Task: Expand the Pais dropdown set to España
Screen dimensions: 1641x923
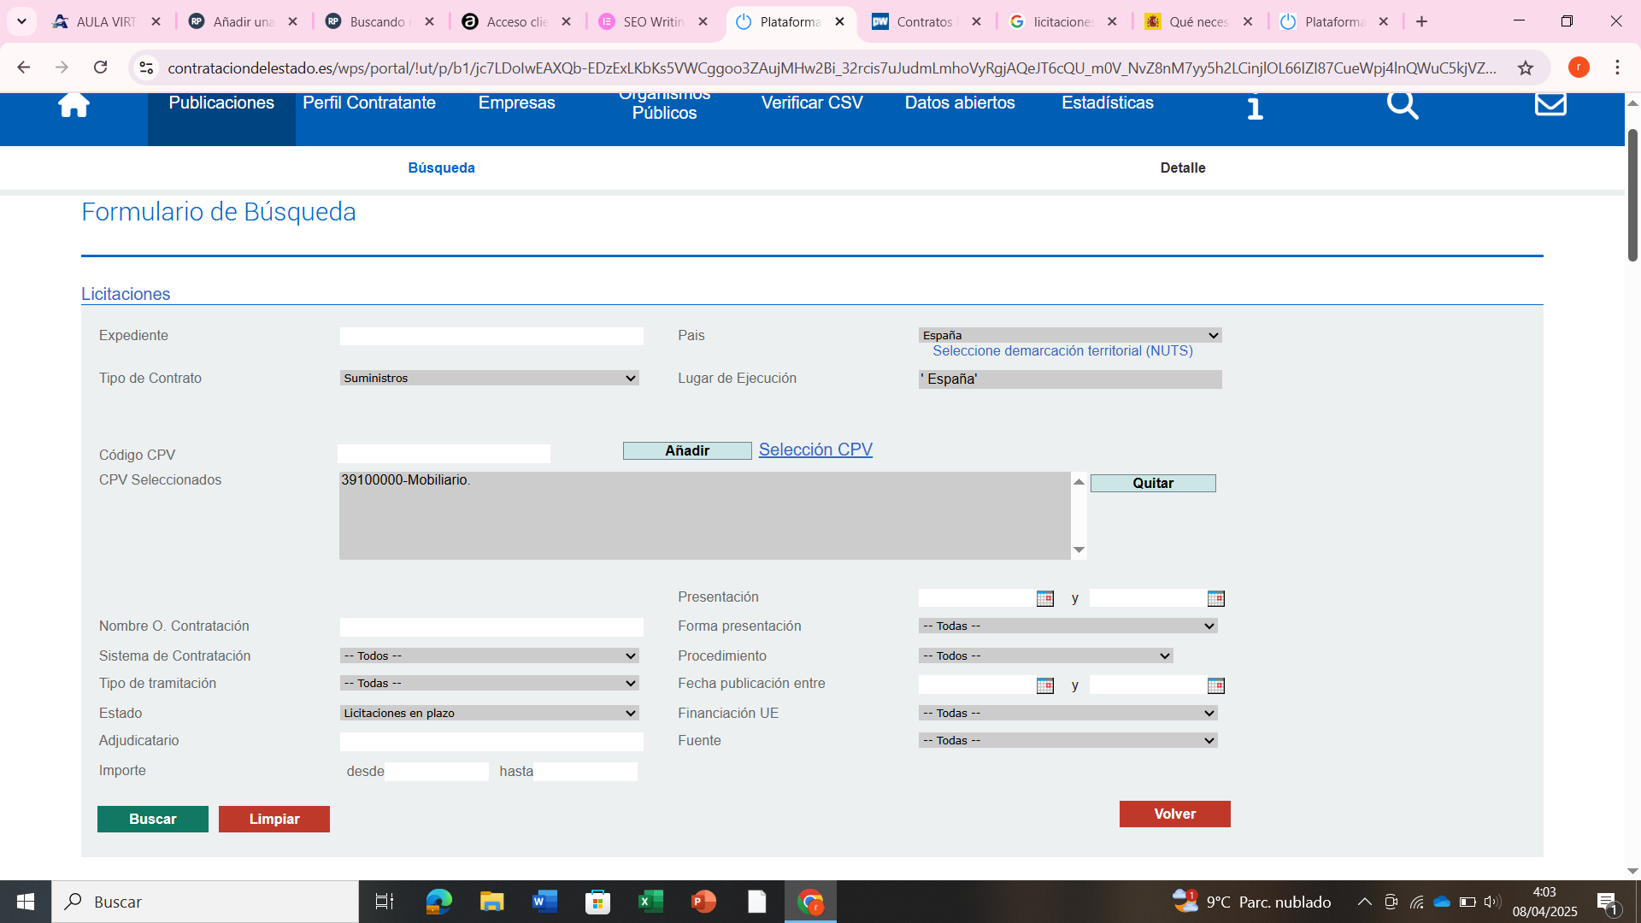Action: [1069, 335]
